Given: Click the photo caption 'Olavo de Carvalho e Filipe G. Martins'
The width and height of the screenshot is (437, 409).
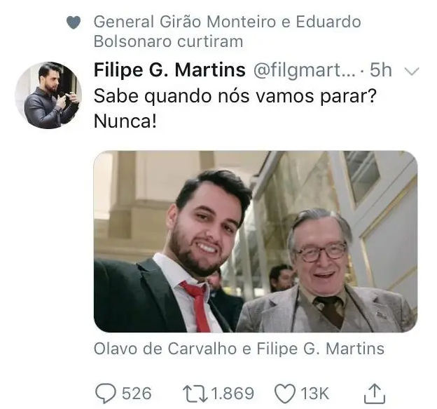Looking at the screenshot, I should [x=239, y=349].
